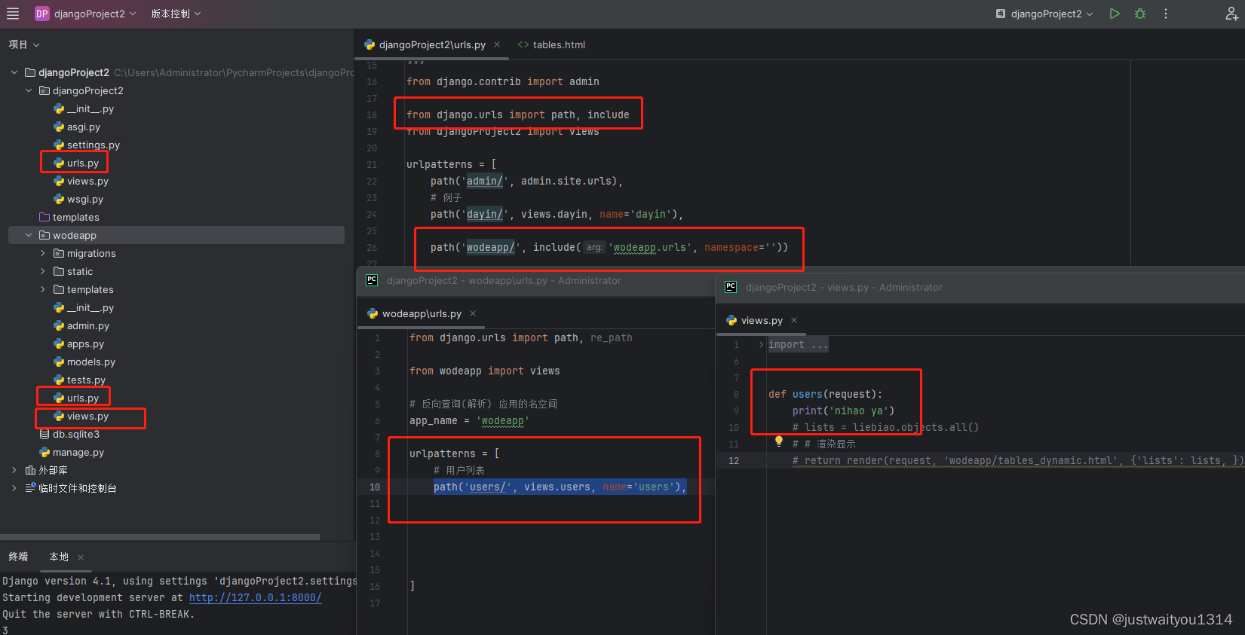The width and height of the screenshot is (1245, 635).
Task: Expand the migrations folder
Action: point(43,253)
